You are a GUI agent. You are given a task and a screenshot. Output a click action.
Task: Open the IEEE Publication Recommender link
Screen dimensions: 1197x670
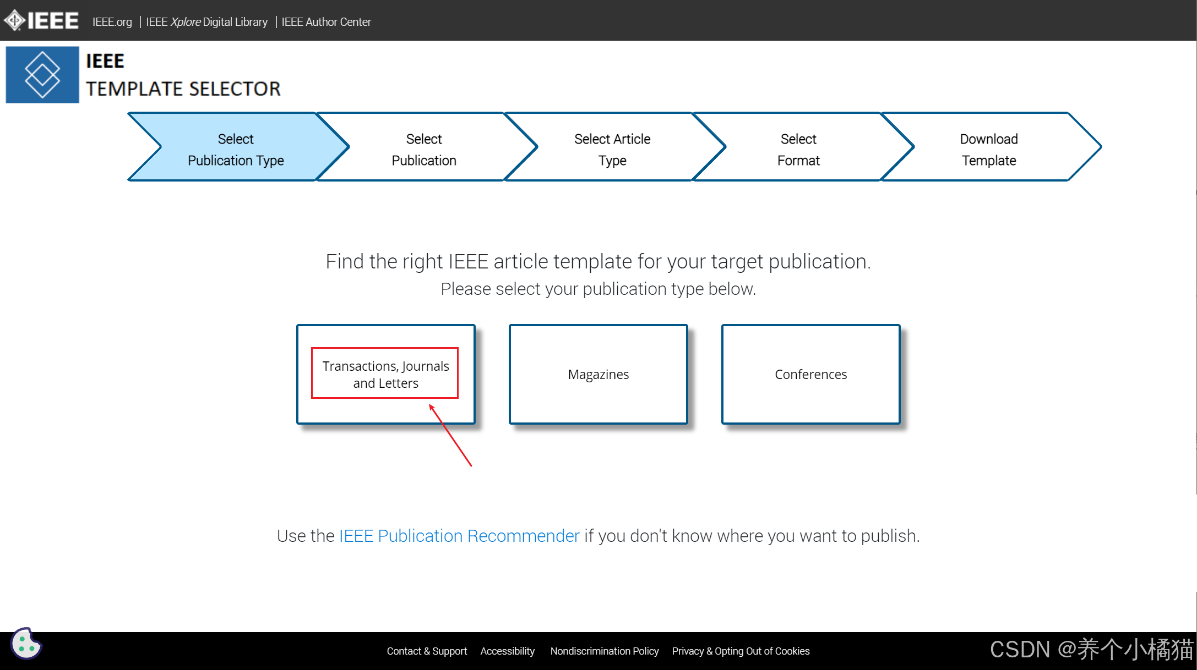coord(459,535)
